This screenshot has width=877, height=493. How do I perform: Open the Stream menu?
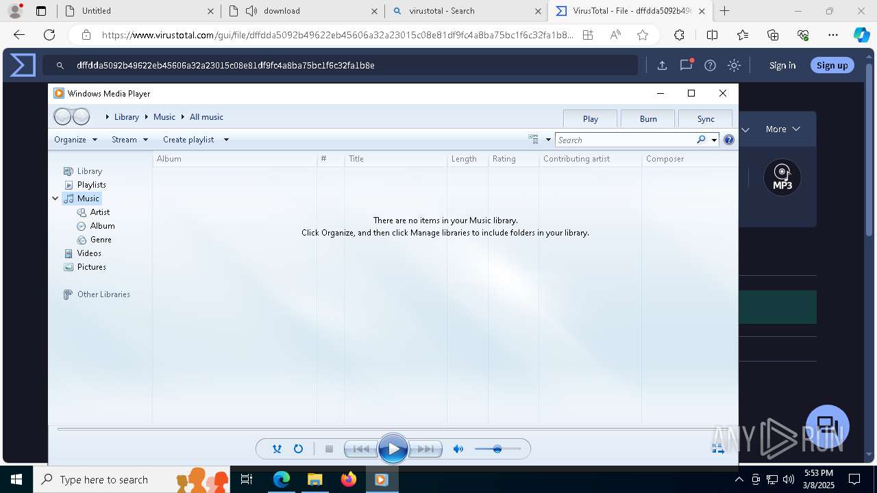[129, 140]
